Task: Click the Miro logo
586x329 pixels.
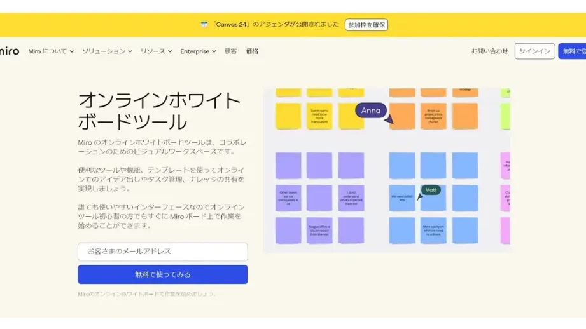Action: tap(10, 51)
